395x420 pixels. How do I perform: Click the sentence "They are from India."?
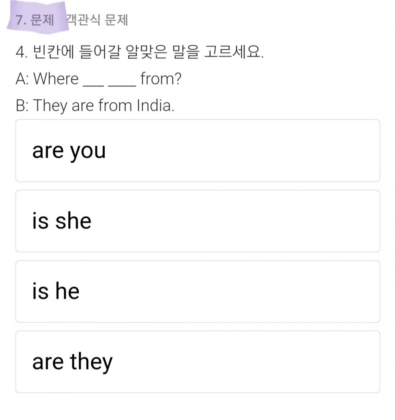pos(103,106)
